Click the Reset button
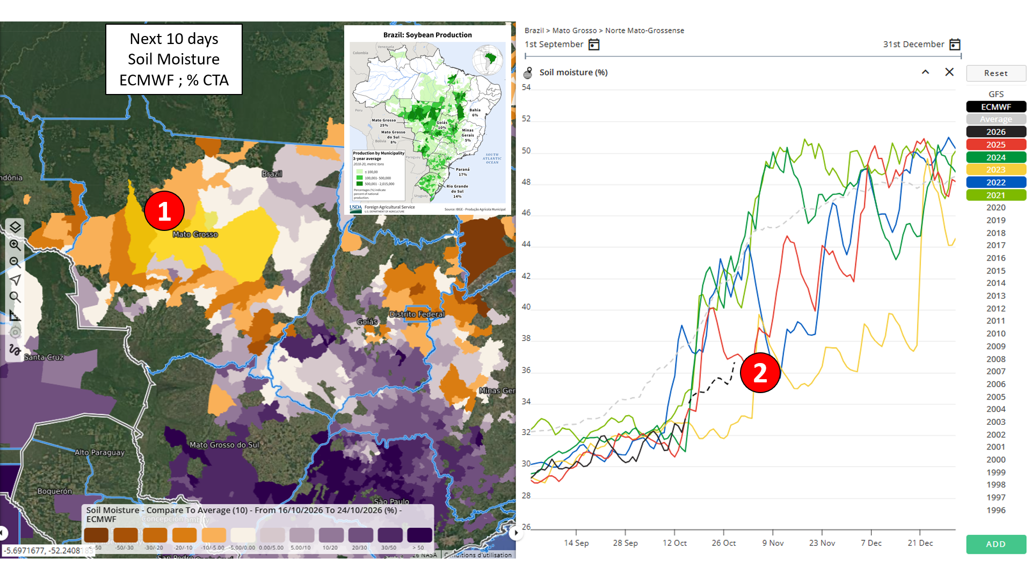 (996, 74)
